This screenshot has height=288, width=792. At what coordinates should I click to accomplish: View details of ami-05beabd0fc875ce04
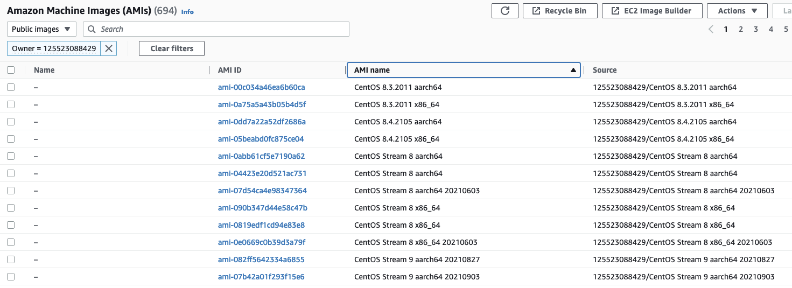click(x=261, y=139)
